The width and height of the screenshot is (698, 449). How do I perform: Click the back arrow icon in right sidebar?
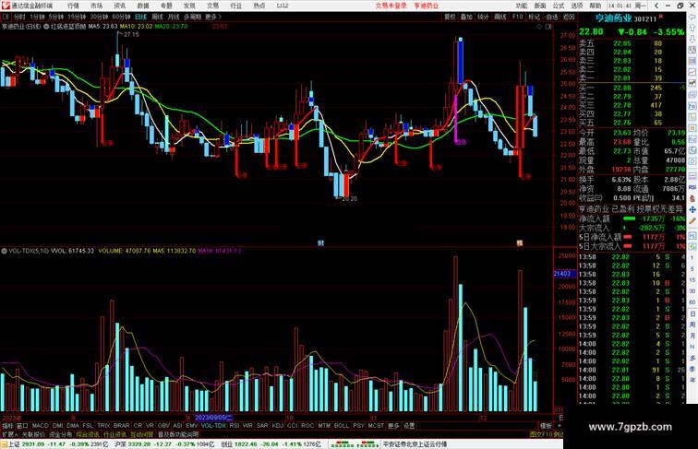692,17
